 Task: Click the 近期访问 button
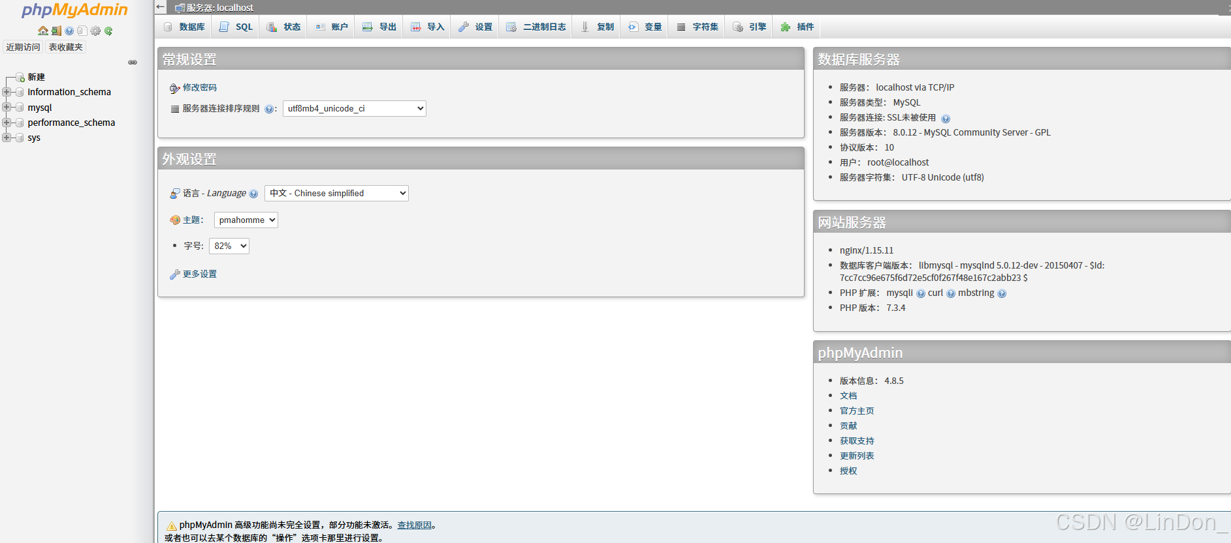[x=23, y=47]
